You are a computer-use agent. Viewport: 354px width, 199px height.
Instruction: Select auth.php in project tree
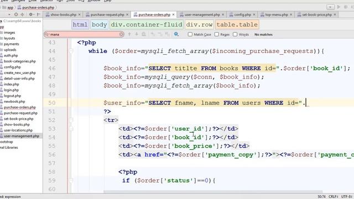click(11, 55)
